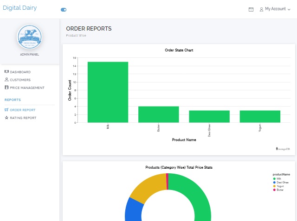297x221 pixels.
Task: Select ORDER REPORT in sidebar
Action: pyautogui.click(x=23, y=110)
